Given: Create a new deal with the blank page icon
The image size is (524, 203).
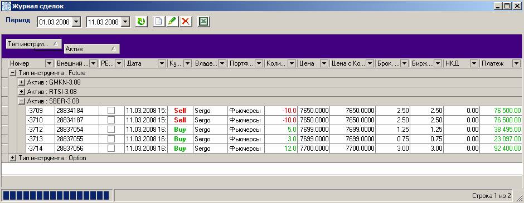Looking at the screenshot, I should 159,22.
